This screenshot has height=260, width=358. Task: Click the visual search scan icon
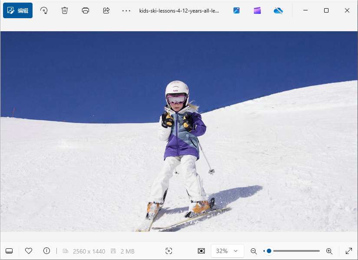click(x=169, y=251)
